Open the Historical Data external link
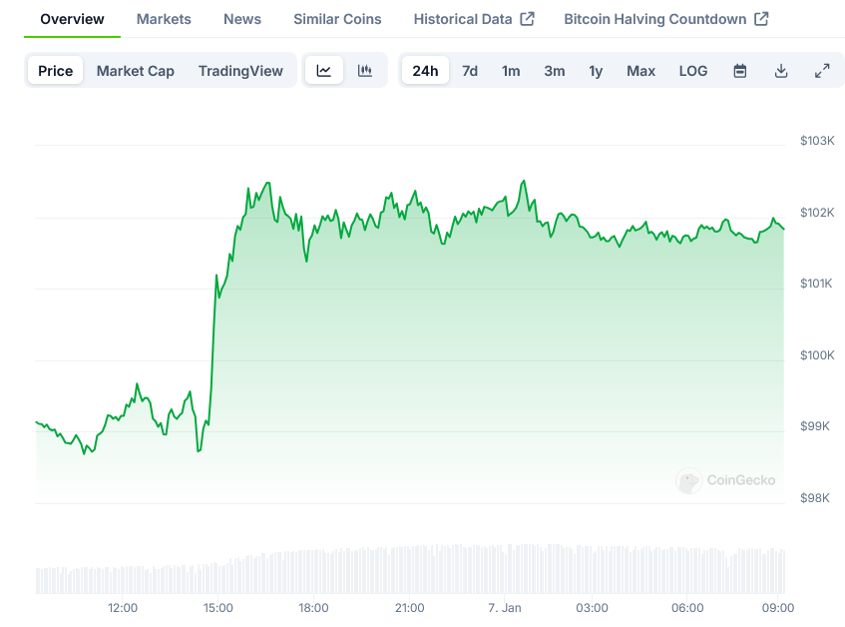This screenshot has height=627, width=845. pyautogui.click(x=474, y=19)
